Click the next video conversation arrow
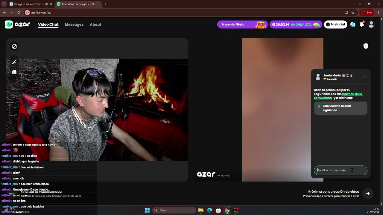The image size is (383, 215). click(368, 193)
